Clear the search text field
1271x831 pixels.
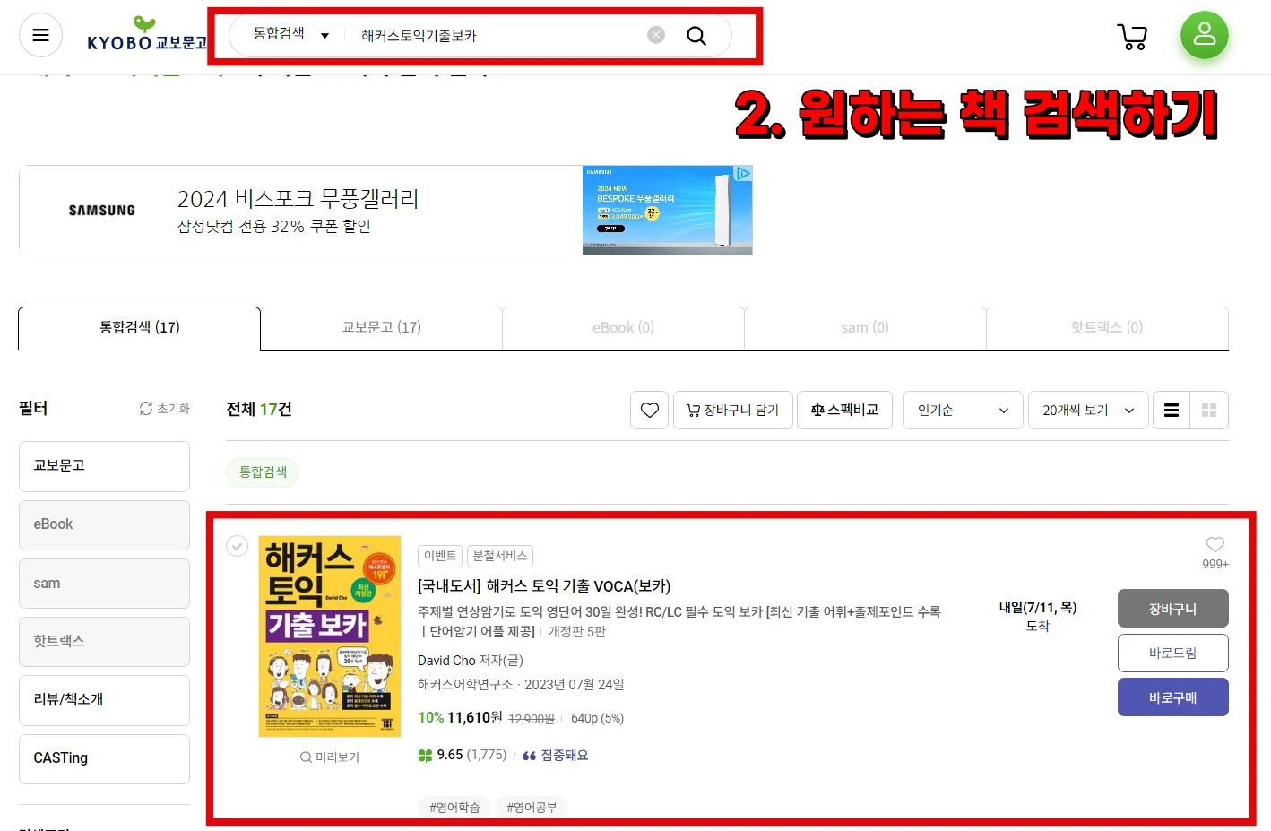coord(656,35)
